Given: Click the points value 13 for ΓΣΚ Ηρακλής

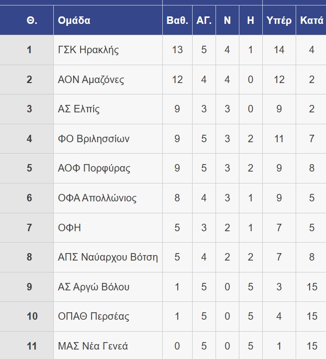Looking at the screenshot, I should [x=177, y=50].
